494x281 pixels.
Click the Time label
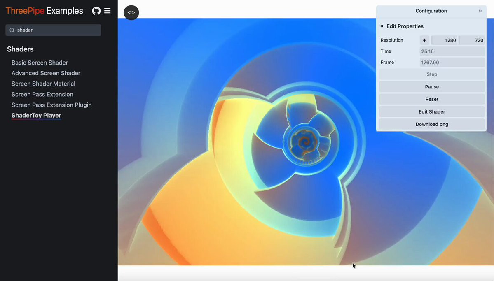[x=386, y=51]
